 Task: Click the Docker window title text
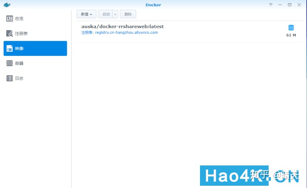(153, 5)
